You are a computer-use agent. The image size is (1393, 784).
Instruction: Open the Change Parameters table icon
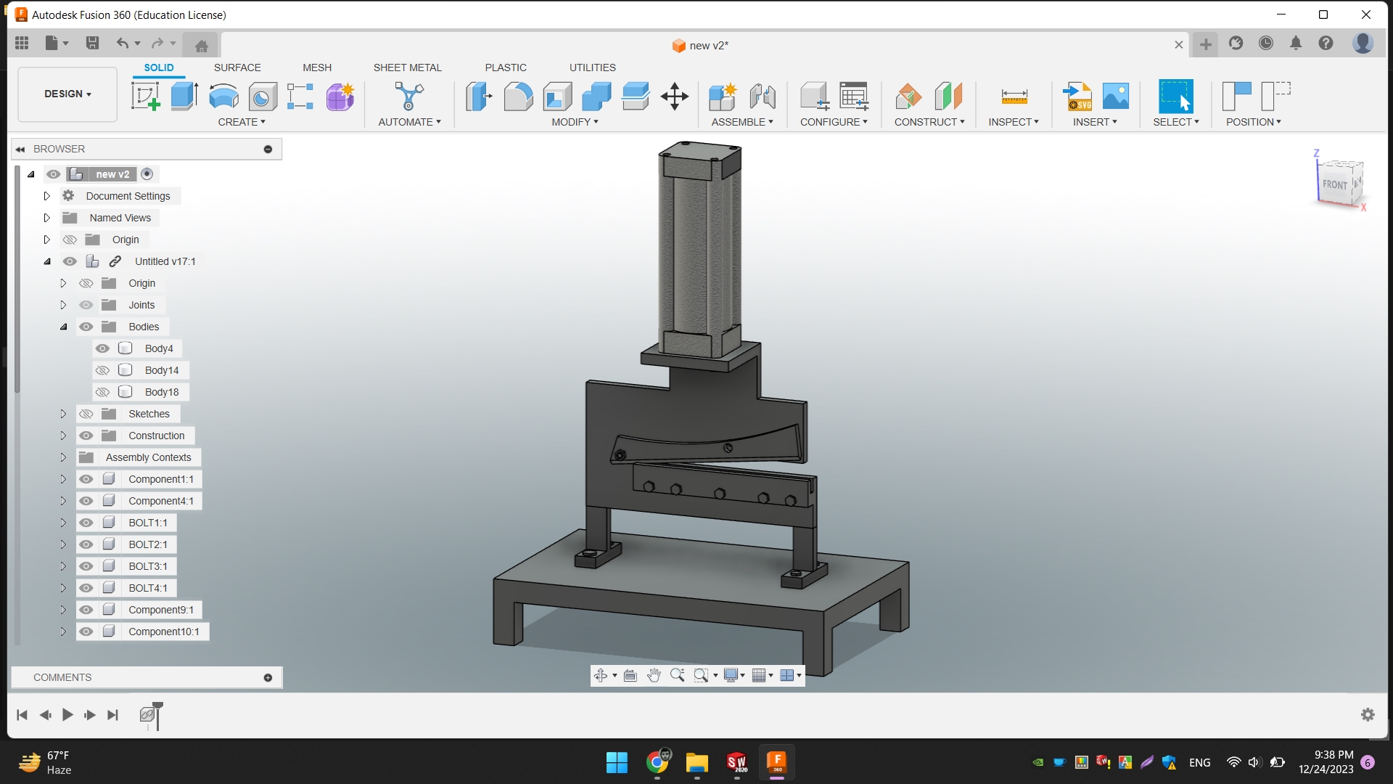854,96
